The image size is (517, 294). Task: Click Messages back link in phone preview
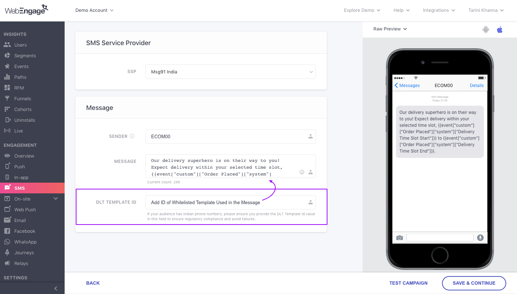pos(407,86)
